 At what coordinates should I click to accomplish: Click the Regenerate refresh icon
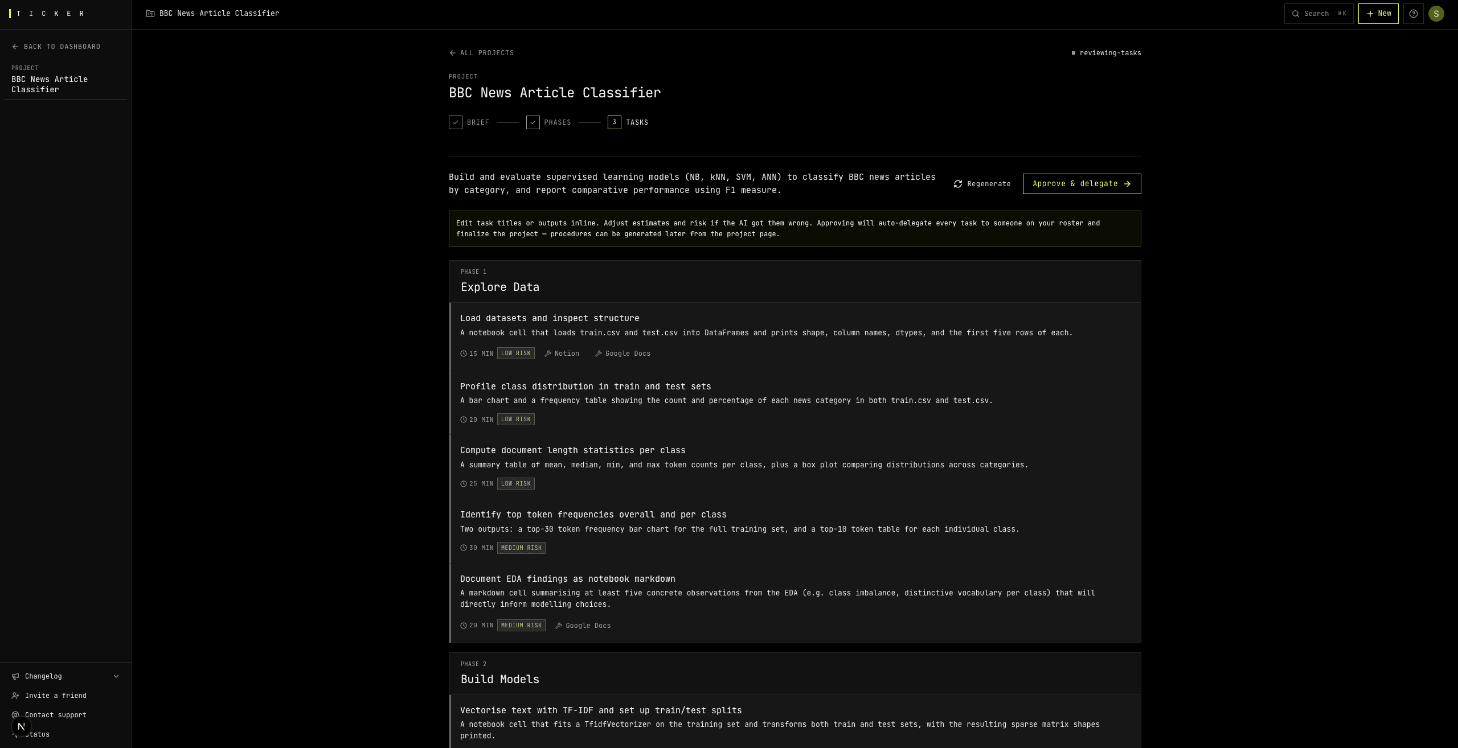click(x=958, y=184)
